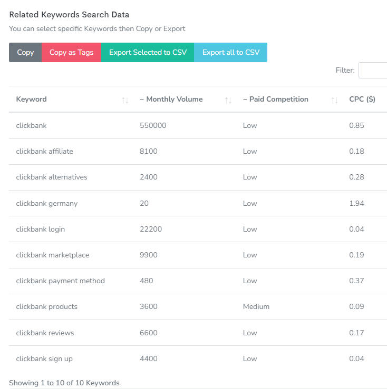Viewport: 387px width, 389px height.
Task: Select 'clickbank sign up' keyword
Action: pyautogui.click(x=44, y=359)
